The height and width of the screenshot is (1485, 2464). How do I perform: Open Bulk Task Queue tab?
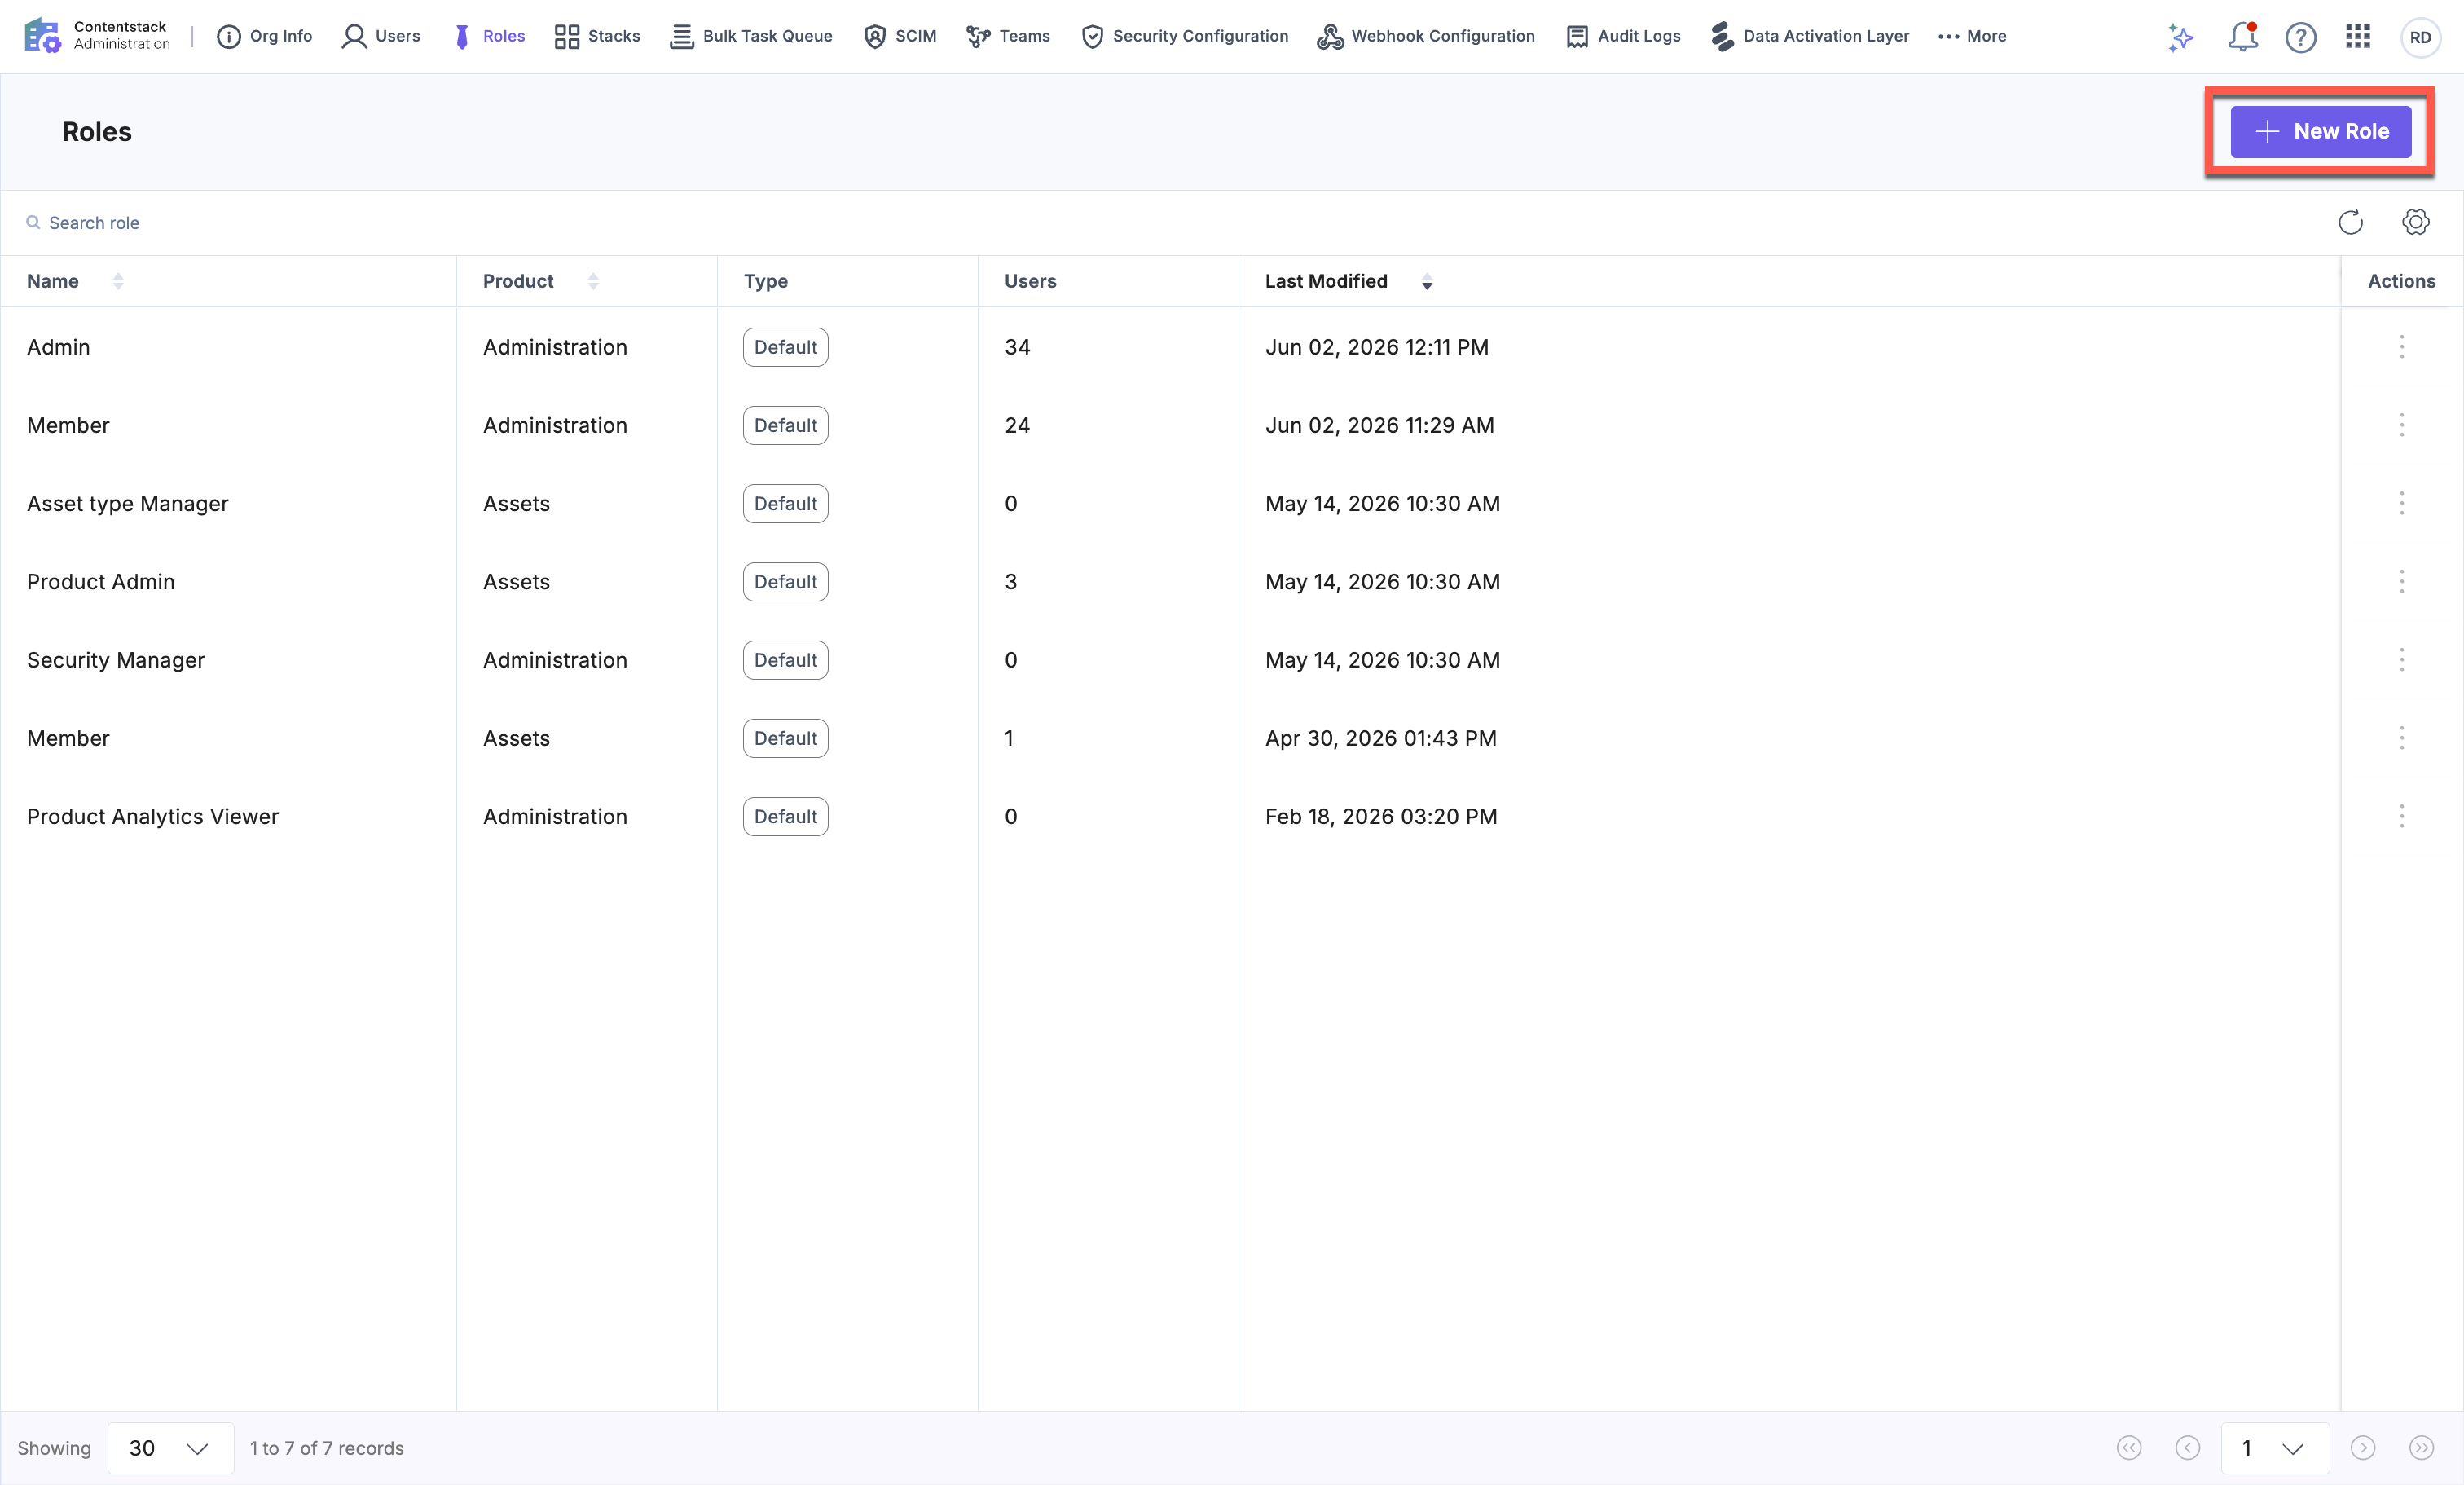(x=751, y=37)
